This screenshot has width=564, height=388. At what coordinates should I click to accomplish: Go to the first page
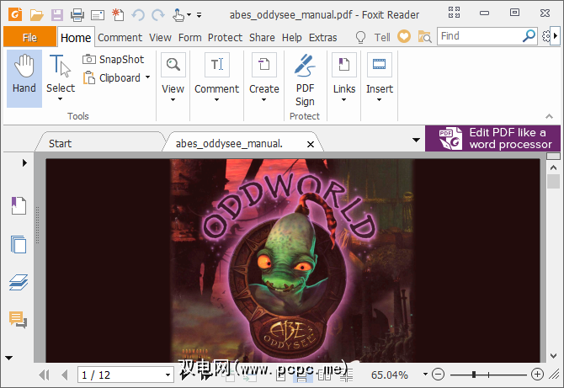tap(45, 375)
